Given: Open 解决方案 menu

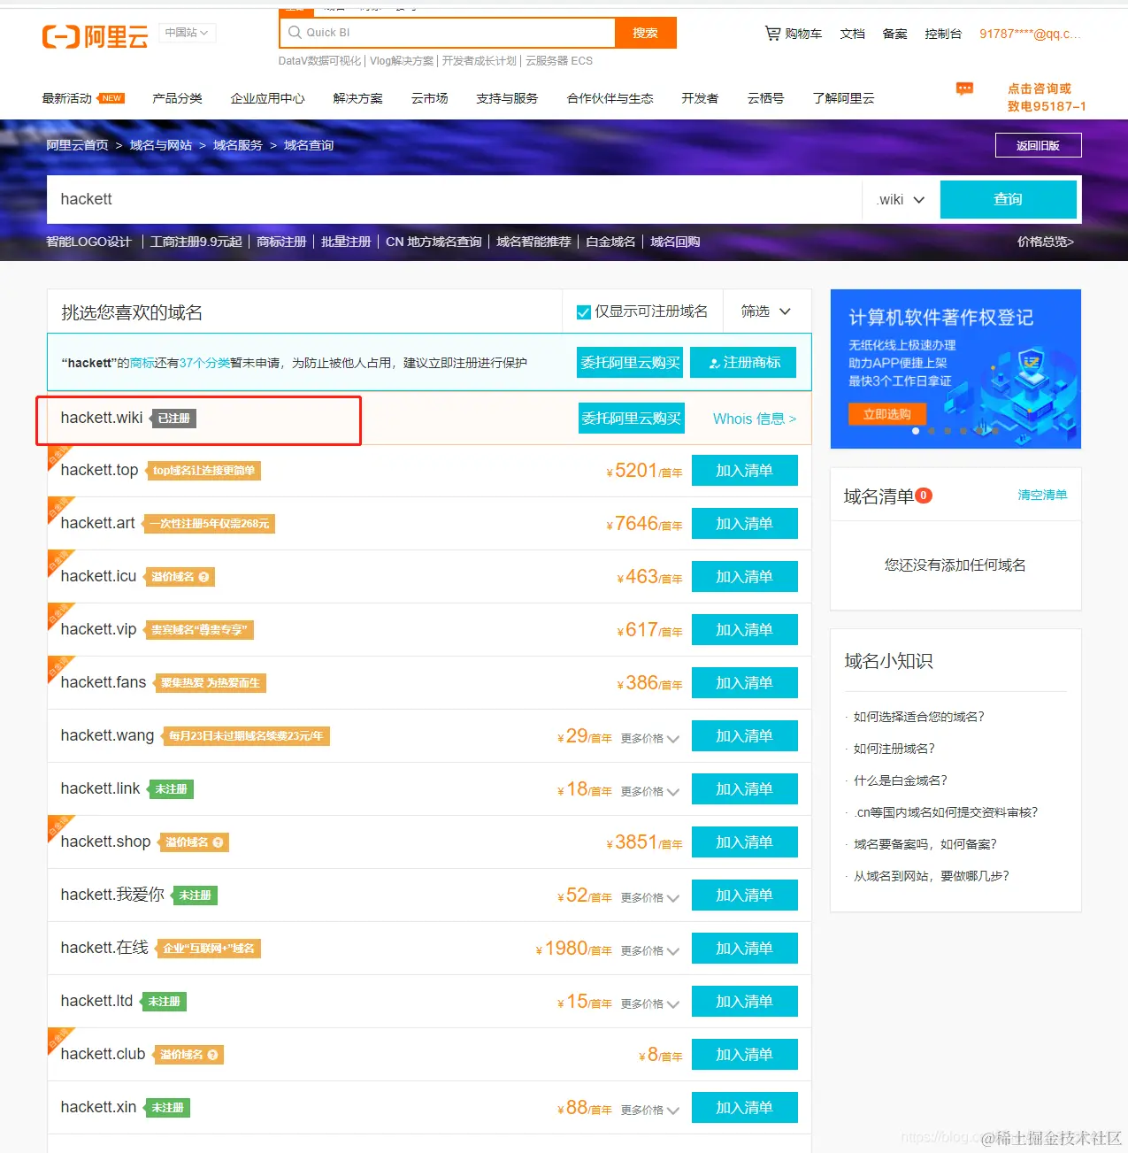Looking at the screenshot, I should pyautogui.click(x=357, y=98).
